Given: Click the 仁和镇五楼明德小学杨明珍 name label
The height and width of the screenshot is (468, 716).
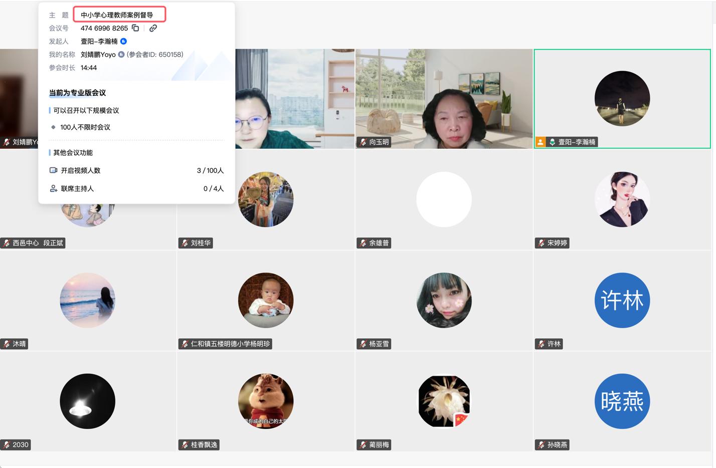Looking at the screenshot, I should tap(230, 344).
